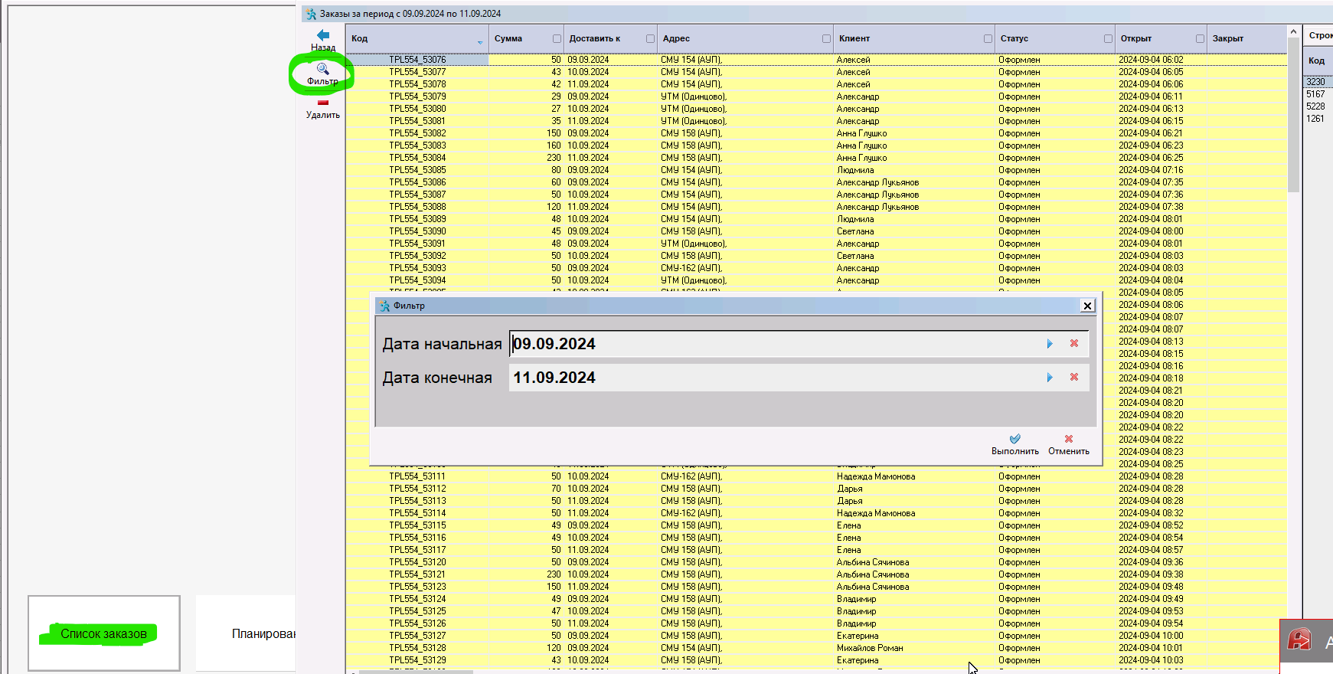Run filter with Выполнить checkmark
The image size is (1333, 674).
pos(1014,440)
